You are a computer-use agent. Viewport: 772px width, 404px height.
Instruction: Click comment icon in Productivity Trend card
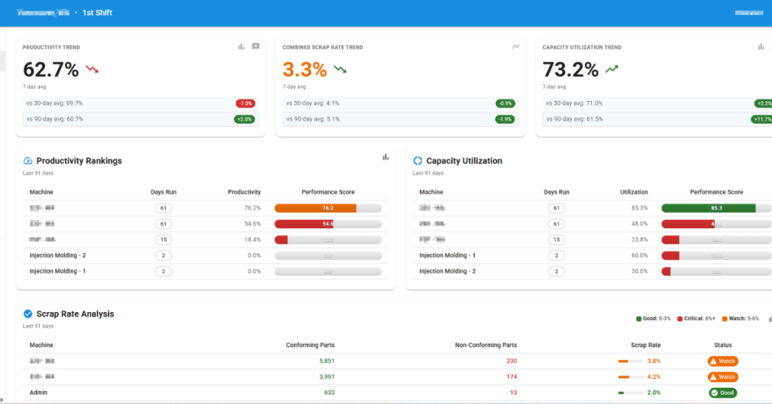tap(256, 46)
